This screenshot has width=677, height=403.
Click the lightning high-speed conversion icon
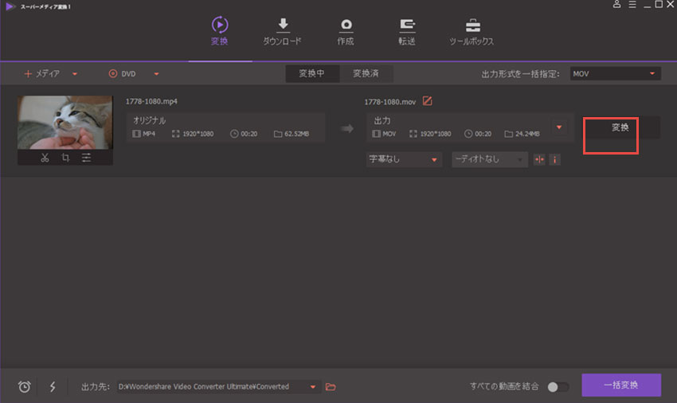tap(53, 386)
